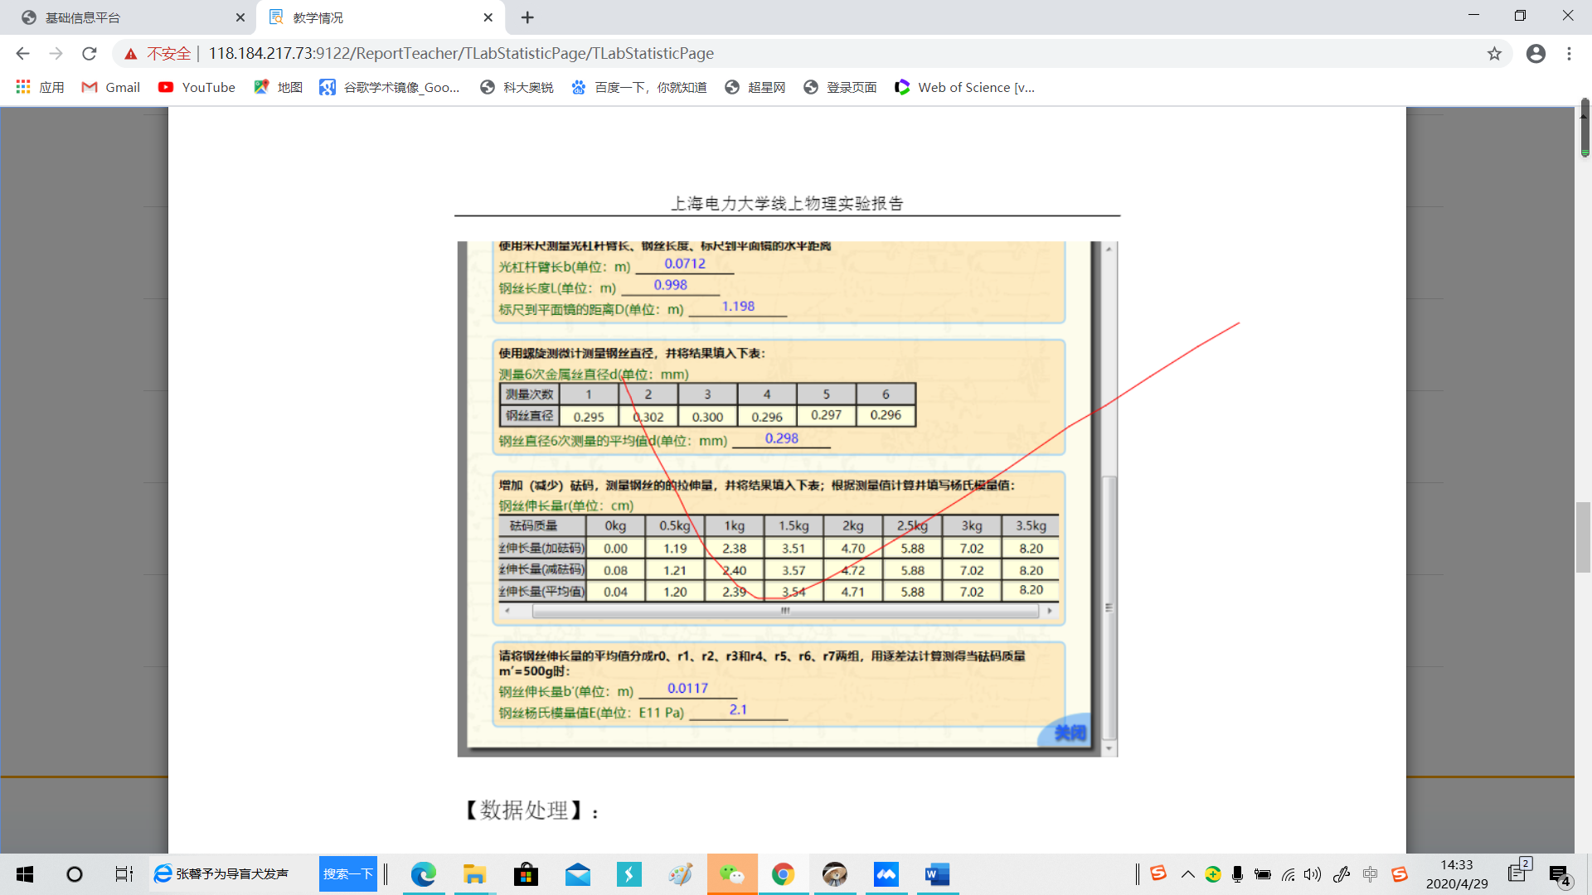Open a new browser tab

coord(527,17)
